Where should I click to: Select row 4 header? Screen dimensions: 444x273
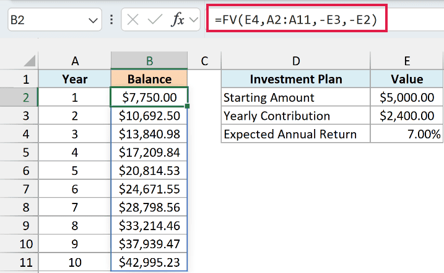click(x=19, y=133)
